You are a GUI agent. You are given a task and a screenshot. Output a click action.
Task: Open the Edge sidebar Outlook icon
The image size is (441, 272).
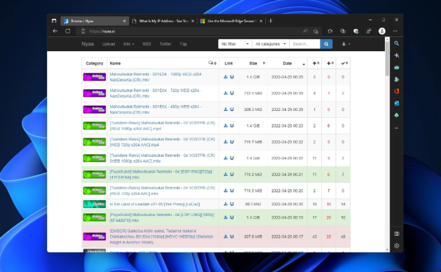(397, 103)
